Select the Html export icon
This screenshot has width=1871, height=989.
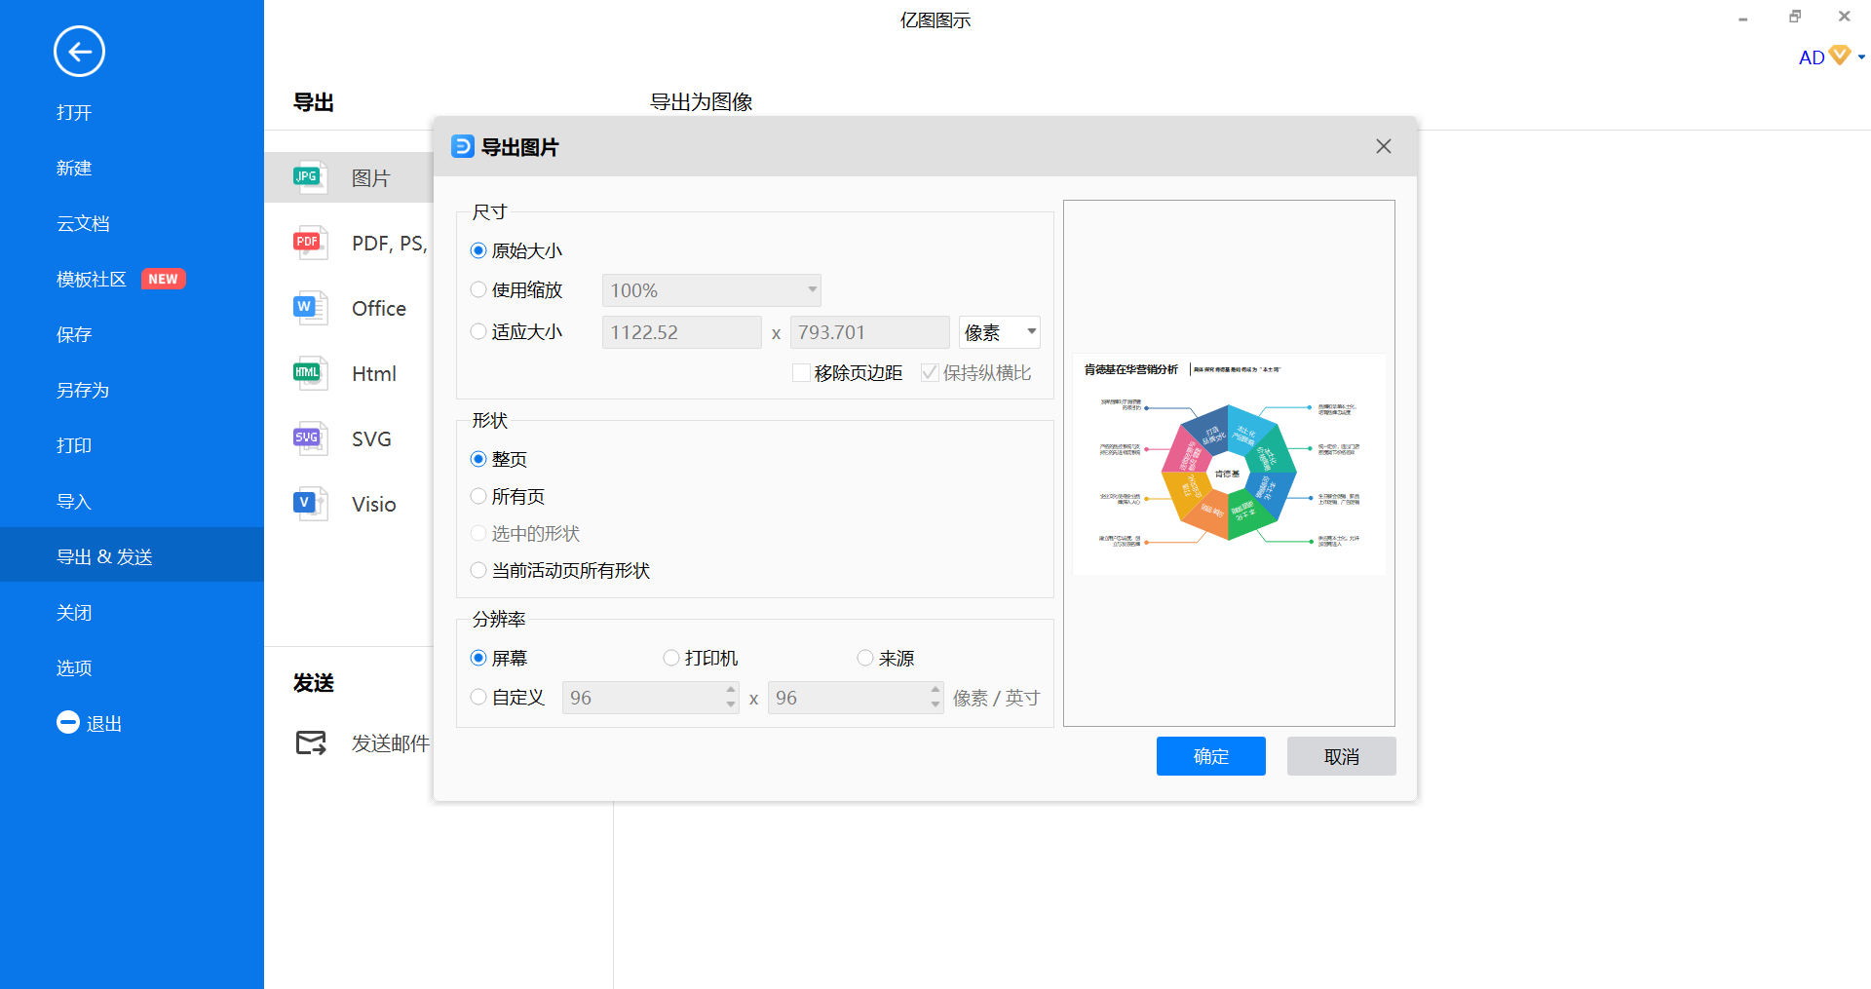[310, 373]
